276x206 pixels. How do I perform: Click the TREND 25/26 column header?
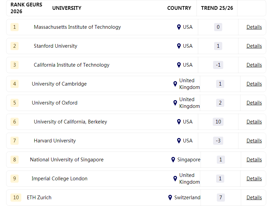[x=216, y=8]
